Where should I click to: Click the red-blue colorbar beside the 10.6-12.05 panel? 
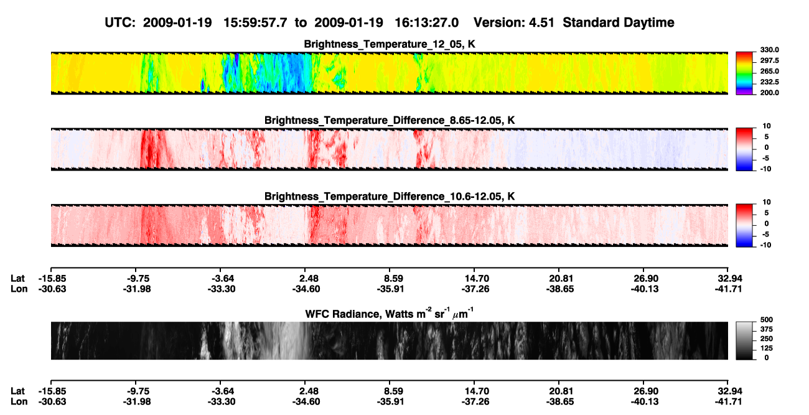tap(744, 225)
